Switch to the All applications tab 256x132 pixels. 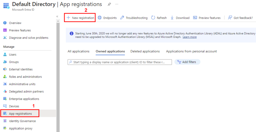click(x=78, y=51)
